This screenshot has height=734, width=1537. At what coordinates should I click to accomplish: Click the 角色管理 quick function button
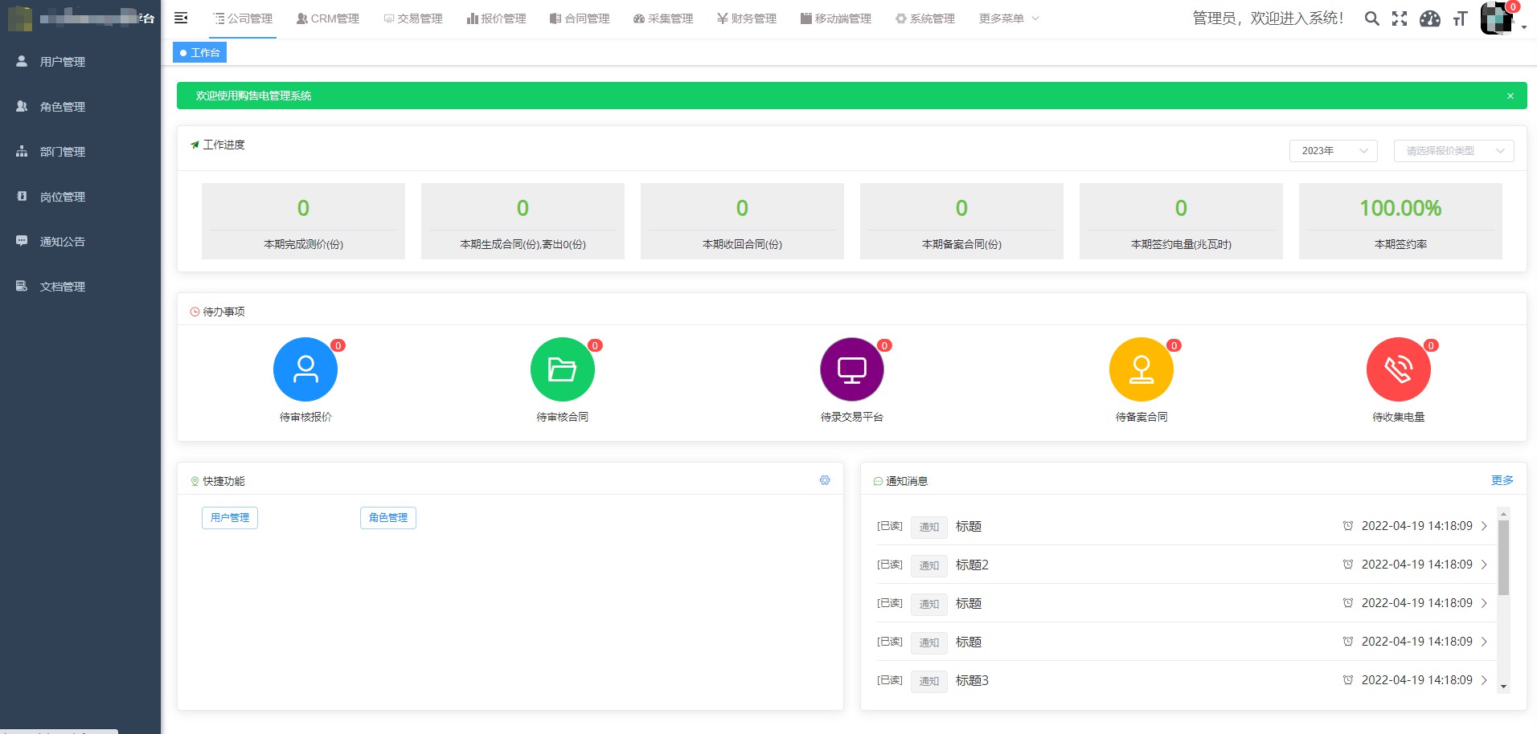point(388,518)
